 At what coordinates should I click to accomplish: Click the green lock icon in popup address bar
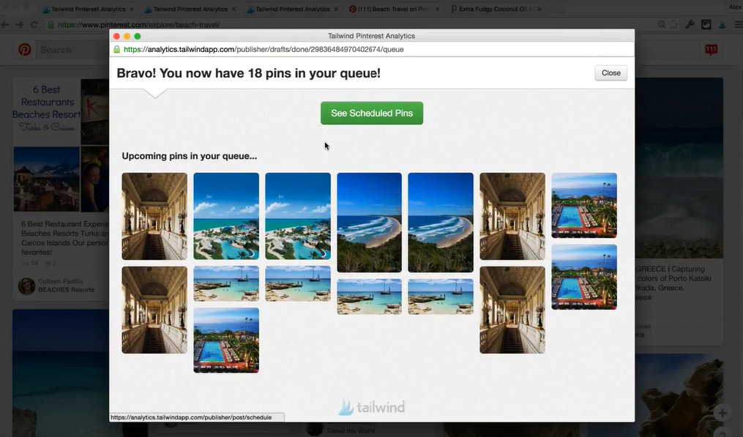coord(117,49)
